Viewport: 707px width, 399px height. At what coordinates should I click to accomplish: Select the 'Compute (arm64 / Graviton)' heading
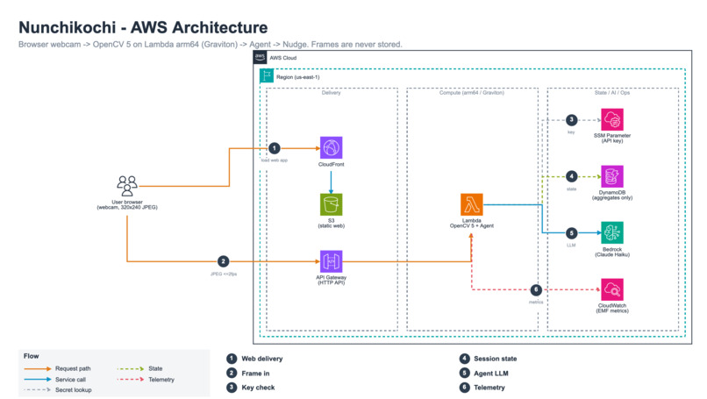pos(472,92)
